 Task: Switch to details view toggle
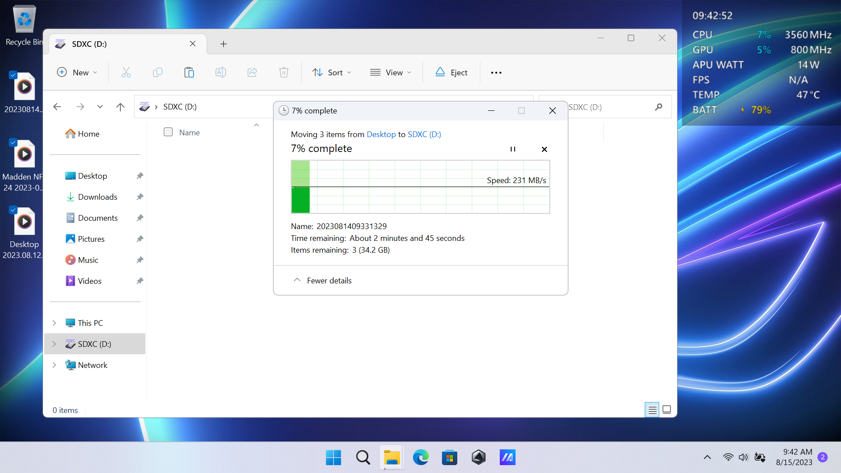coord(652,410)
